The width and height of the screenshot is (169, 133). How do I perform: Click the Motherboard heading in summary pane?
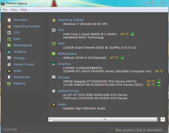[67, 54]
